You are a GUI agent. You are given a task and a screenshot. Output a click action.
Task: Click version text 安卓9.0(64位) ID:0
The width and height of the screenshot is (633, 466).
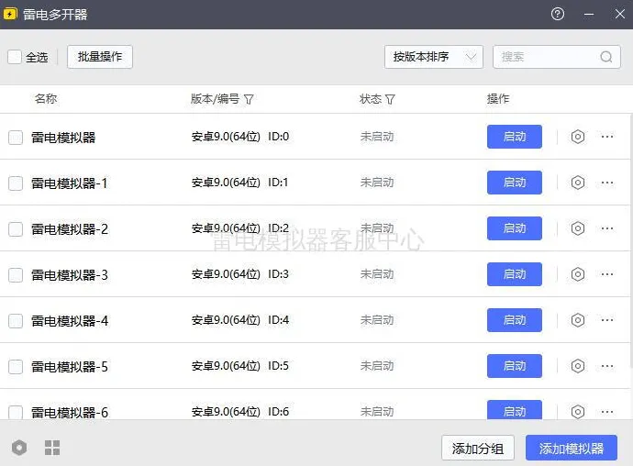click(240, 137)
